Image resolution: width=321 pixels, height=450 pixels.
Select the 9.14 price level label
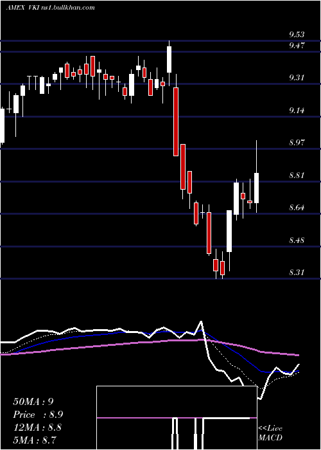pos(297,111)
